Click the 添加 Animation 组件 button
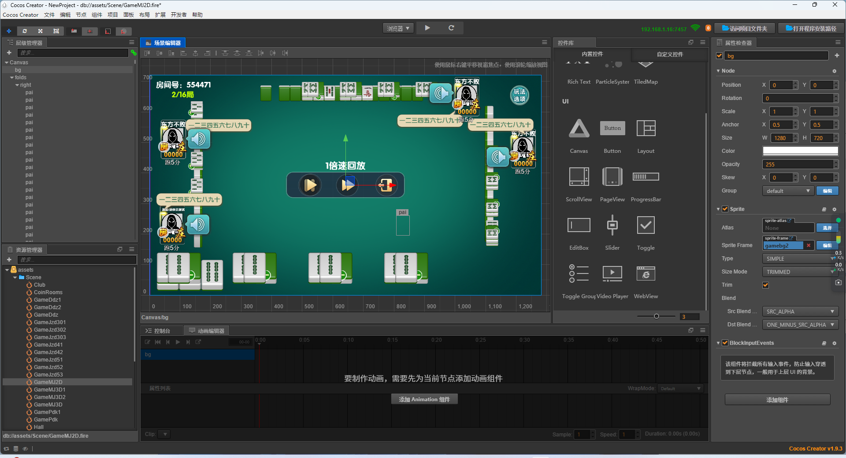The width and height of the screenshot is (846, 458). tap(424, 399)
